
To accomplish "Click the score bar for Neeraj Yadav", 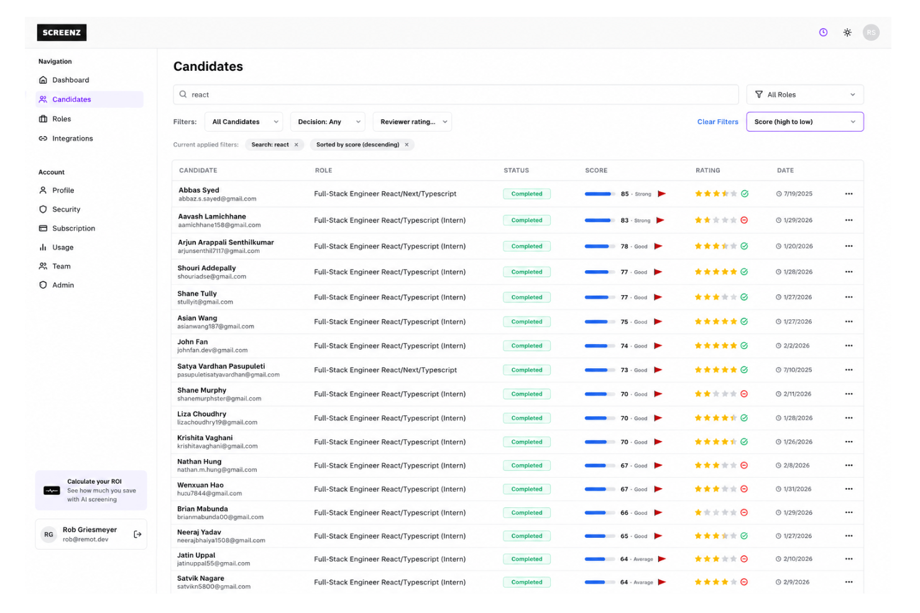I will coord(600,536).
